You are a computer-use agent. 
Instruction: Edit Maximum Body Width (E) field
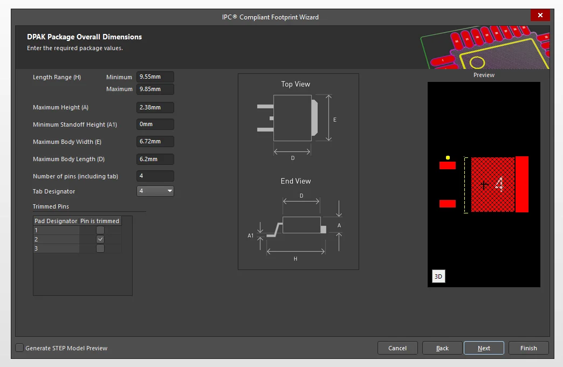[x=155, y=141]
